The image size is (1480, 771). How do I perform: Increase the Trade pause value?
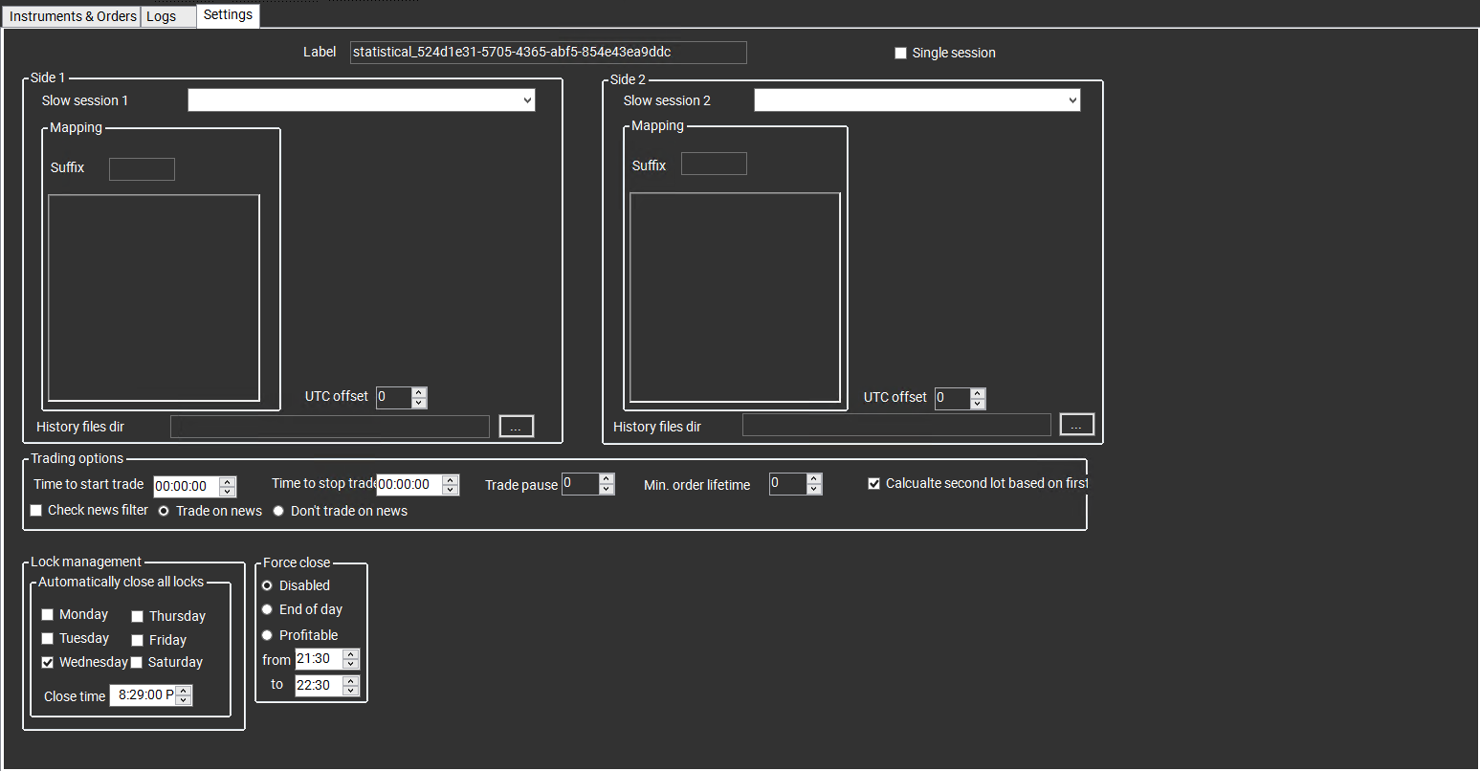[x=607, y=478]
